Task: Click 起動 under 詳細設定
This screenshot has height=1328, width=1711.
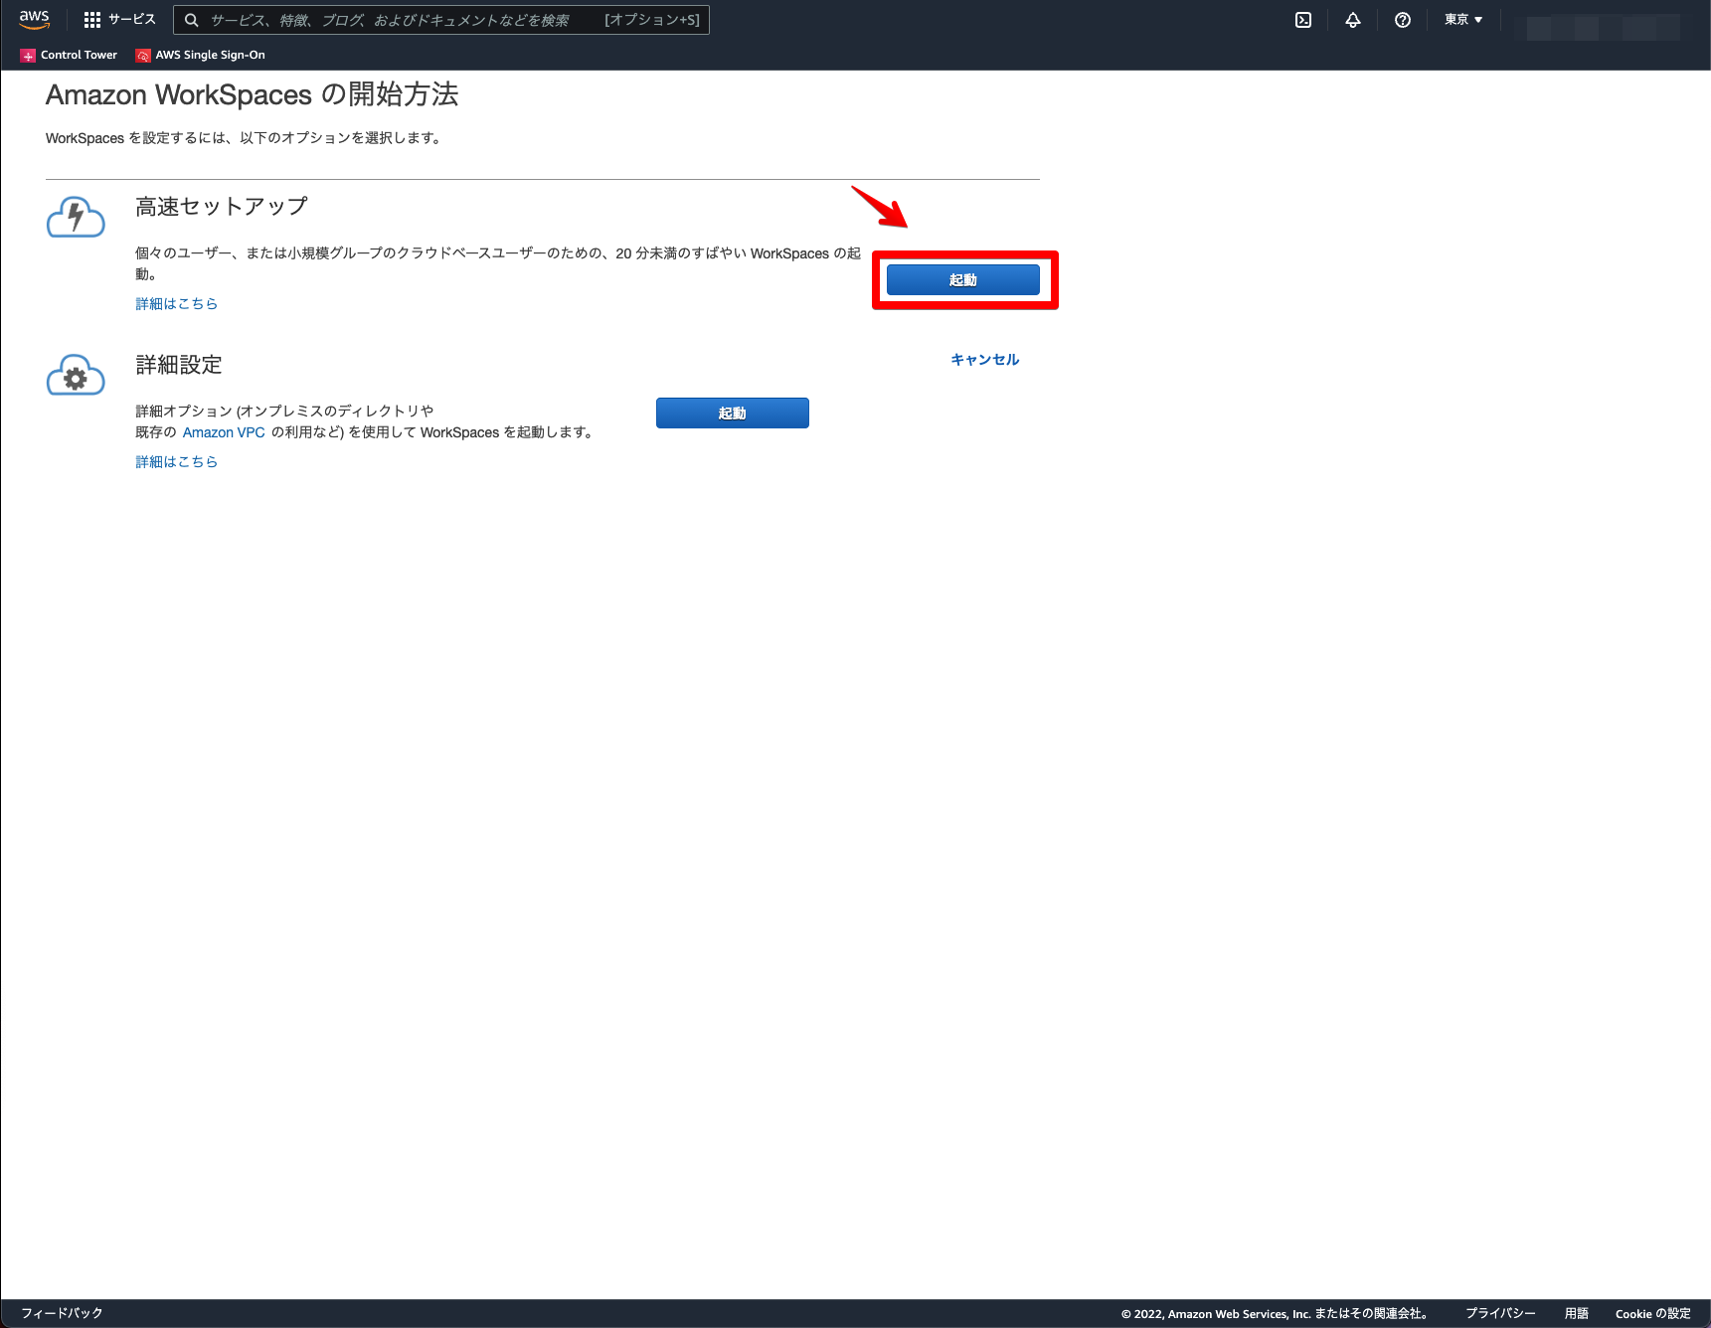Action: [732, 413]
